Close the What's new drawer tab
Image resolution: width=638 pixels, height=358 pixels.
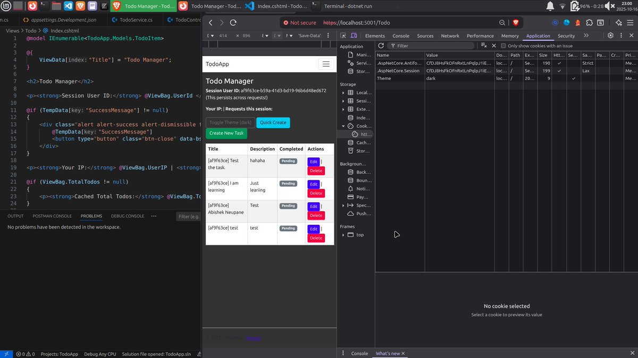[403, 353]
